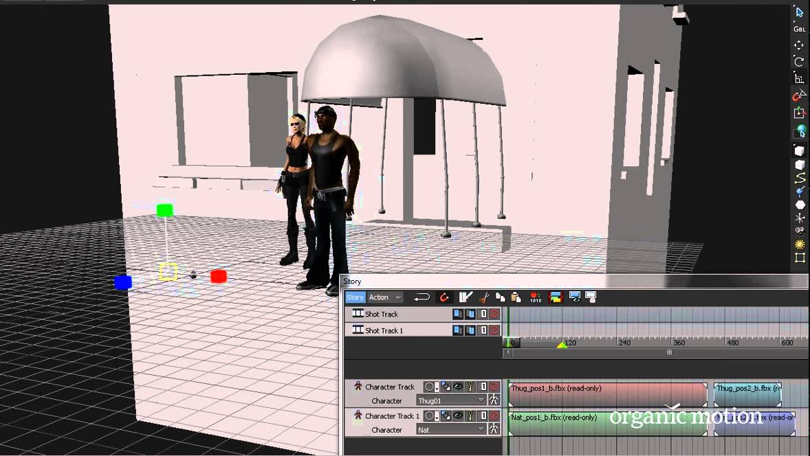Select the Thug_pos1_b.fbx clip
The height and width of the screenshot is (456, 810).
click(x=608, y=395)
